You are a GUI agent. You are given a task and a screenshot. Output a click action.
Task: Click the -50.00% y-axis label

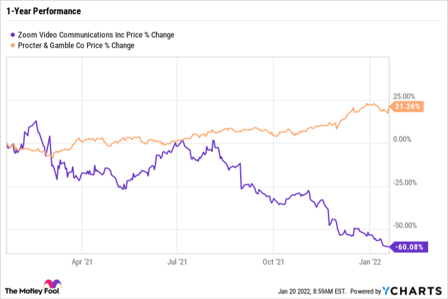click(x=404, y=226)
